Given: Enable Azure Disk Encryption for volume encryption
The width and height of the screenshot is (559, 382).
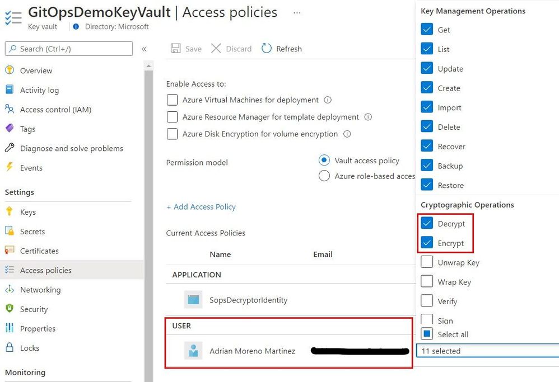Looking at the screenshot, I should pyautogui.click(x=172, y=134).
